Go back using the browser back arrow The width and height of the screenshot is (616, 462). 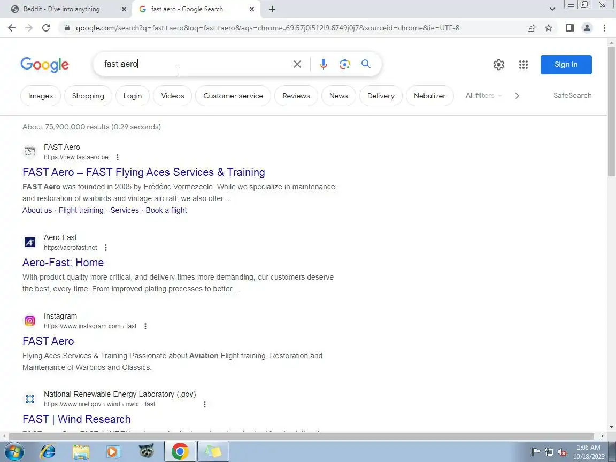point(12,28)
